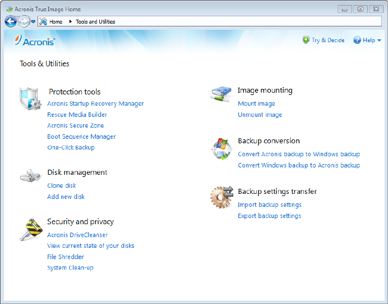The image size is (388, 304).
Task: Select Mount image
Action: [256, 103]
